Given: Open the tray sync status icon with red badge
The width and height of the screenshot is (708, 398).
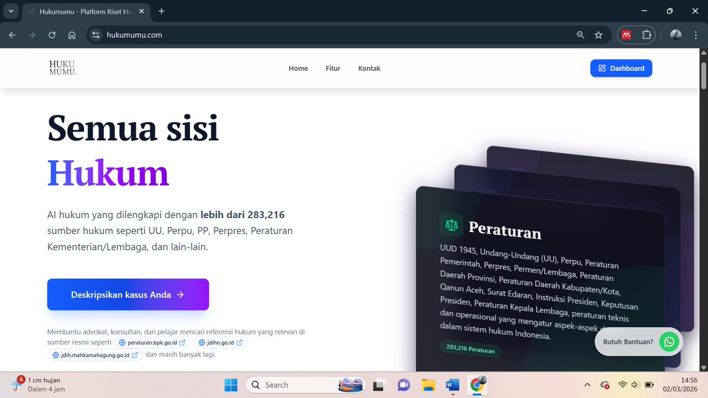Looking at the screenshot, I should pos(604,385).
